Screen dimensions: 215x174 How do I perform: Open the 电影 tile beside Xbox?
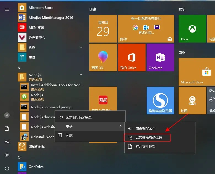point(211,29)
